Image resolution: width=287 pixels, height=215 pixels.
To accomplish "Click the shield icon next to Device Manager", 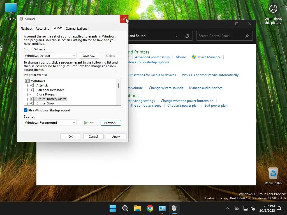I will click(193, 57).
